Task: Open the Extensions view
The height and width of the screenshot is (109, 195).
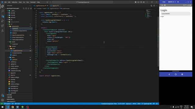Action: 2,26
